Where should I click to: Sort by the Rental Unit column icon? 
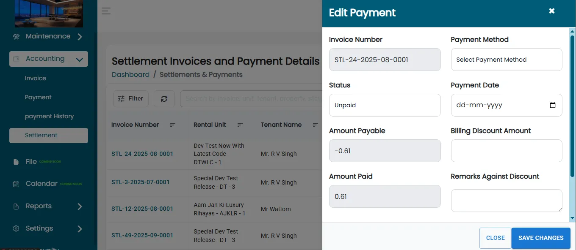pos(240,125)
